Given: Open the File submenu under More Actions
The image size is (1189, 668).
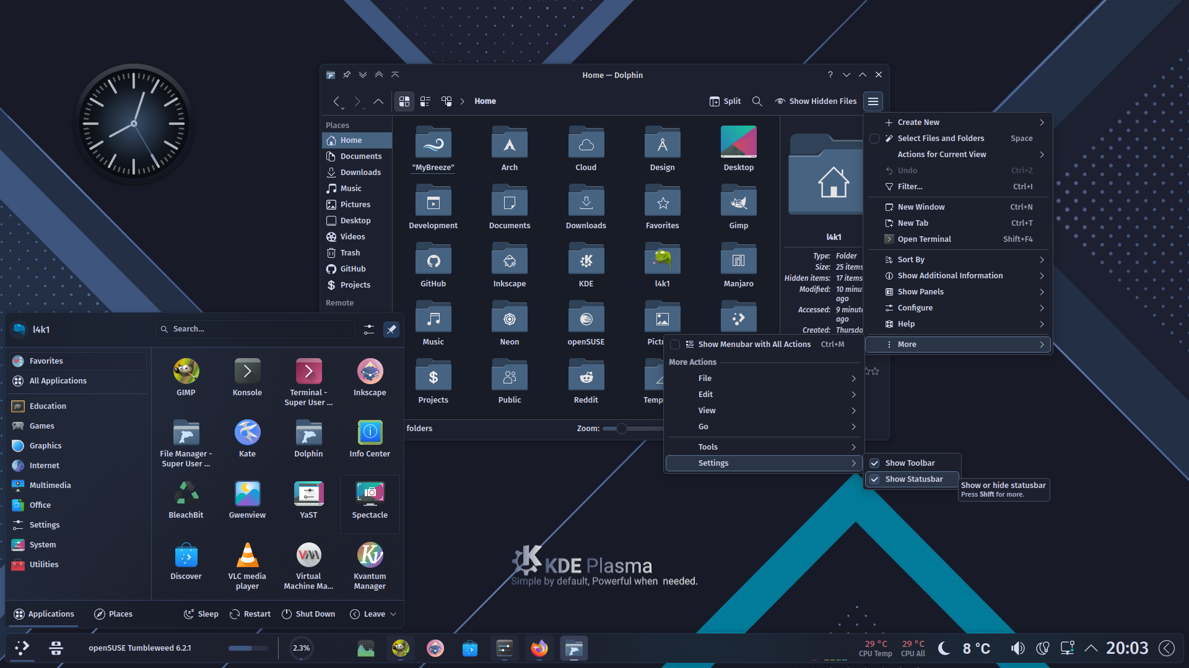Looking at the screenshot, I should pos(764,379).
